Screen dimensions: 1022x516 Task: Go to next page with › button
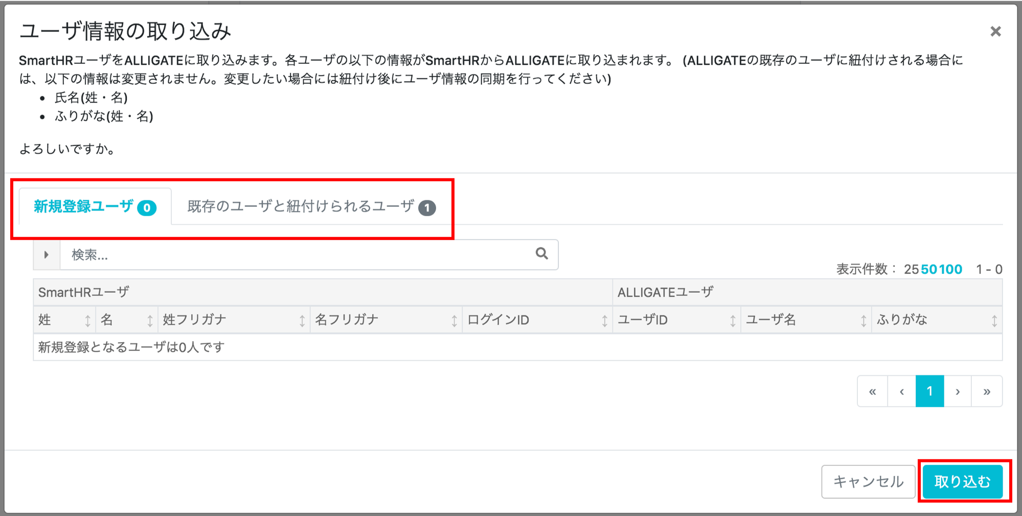(x=958, y=391)
